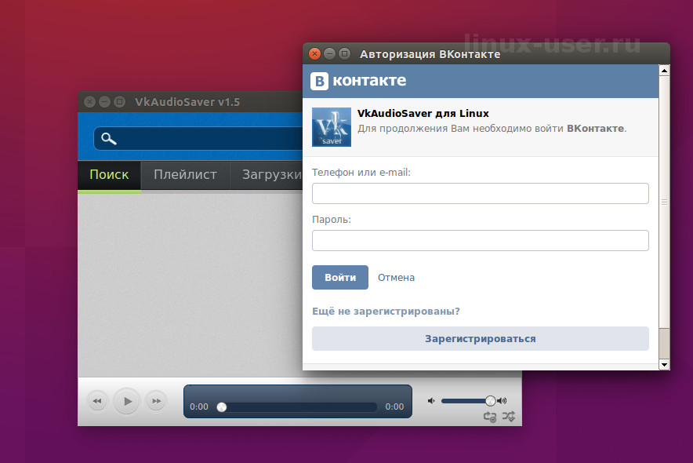Click the Зарегистрироваться button

tap(481, 339)
